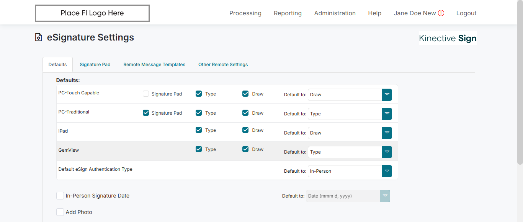Click the red alert icon beside Jane Doe New
Screen dimensions: 523x222
tap(441, 13)
